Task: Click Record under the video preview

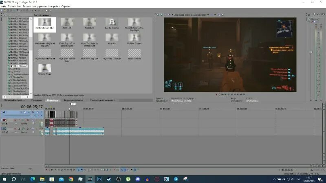Action: pos(216,94)
